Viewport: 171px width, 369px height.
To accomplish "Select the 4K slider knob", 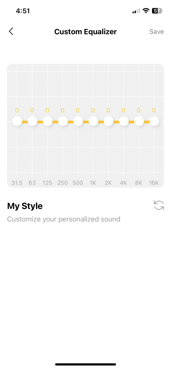I will point(123,121).
